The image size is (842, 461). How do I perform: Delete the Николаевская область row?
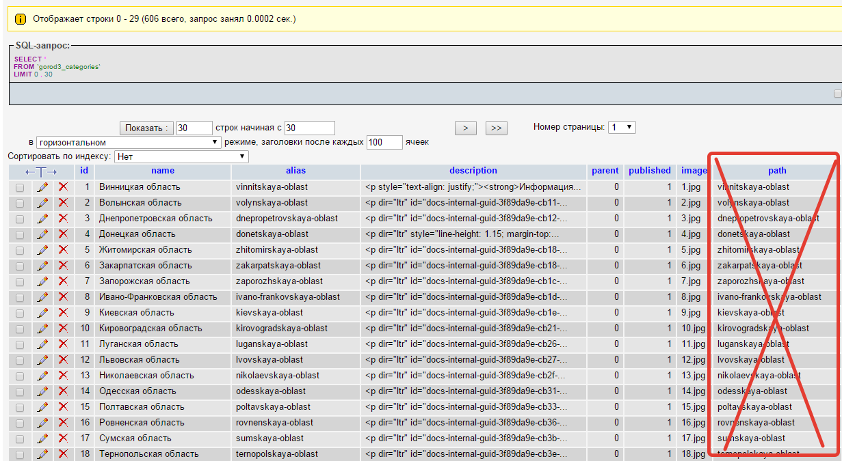64,376
